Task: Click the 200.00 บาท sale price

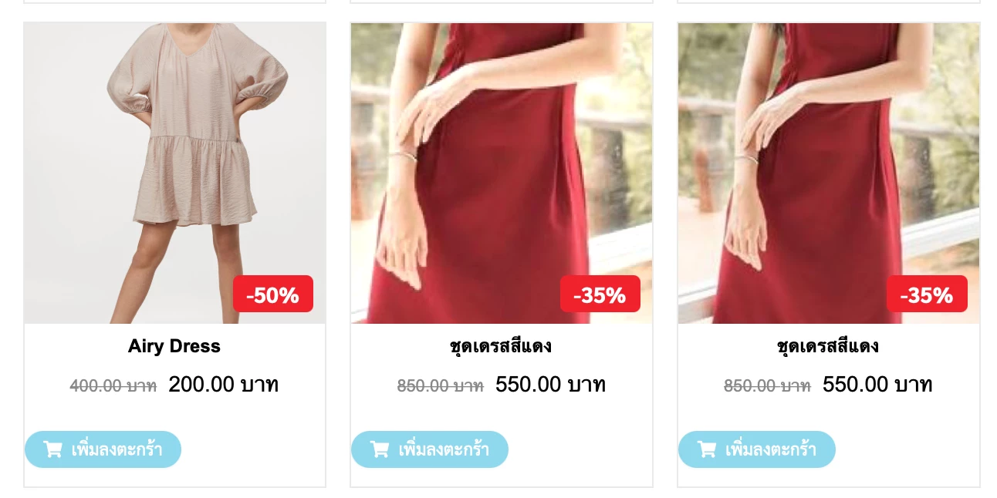Action: click(224, 384)
